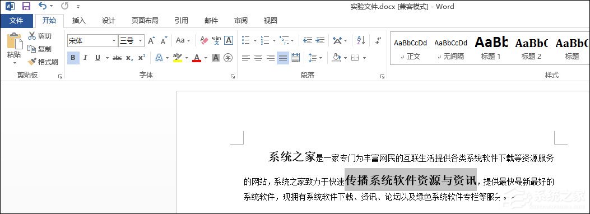590x214 pixels.
Task: Click the shrink font icon
Action: pyautogui.click(x=164, y=41)
